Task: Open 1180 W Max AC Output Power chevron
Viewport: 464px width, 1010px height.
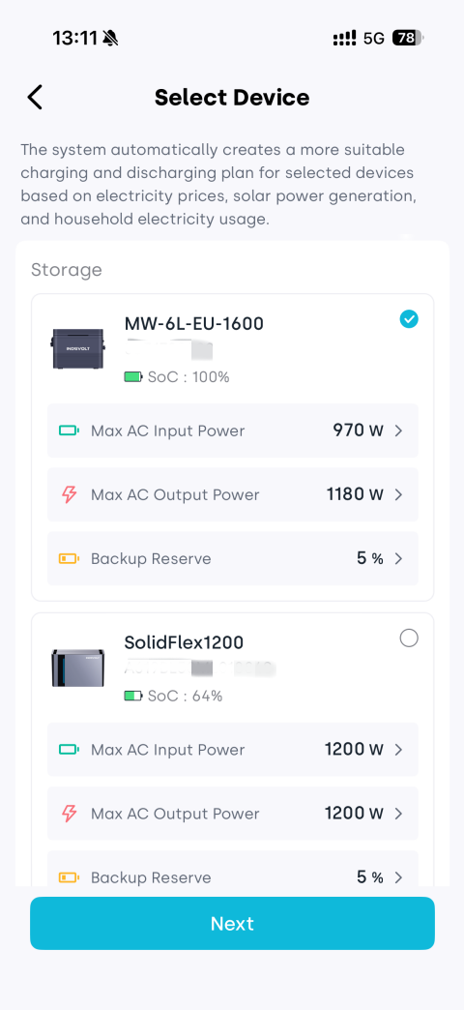Action: tap(398, 494)
